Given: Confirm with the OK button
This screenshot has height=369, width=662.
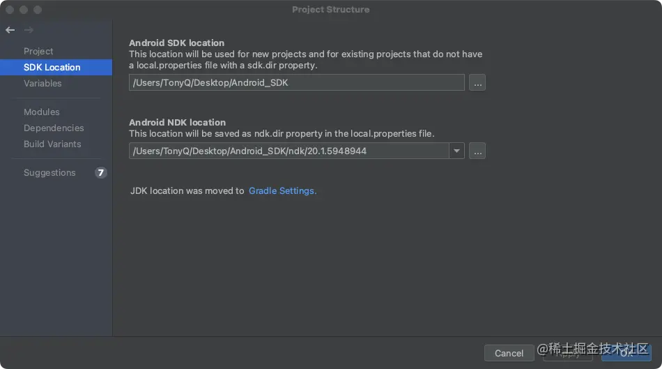Looking at the screenshot, I should pos(626,353).
